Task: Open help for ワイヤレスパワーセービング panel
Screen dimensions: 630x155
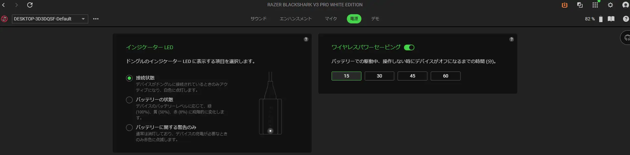Action: (x=512, y=39)
